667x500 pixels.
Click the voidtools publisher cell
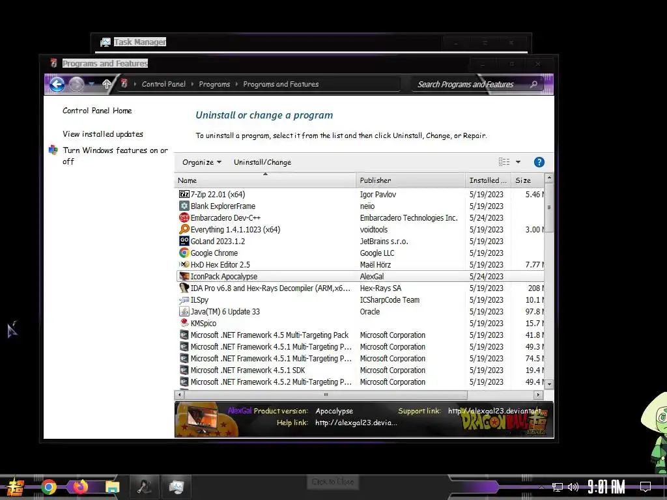pyautogui.click(x=373, y=230)
